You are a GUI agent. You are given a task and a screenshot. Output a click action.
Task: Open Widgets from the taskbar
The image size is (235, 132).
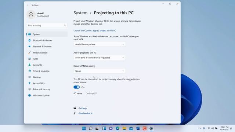104,128
